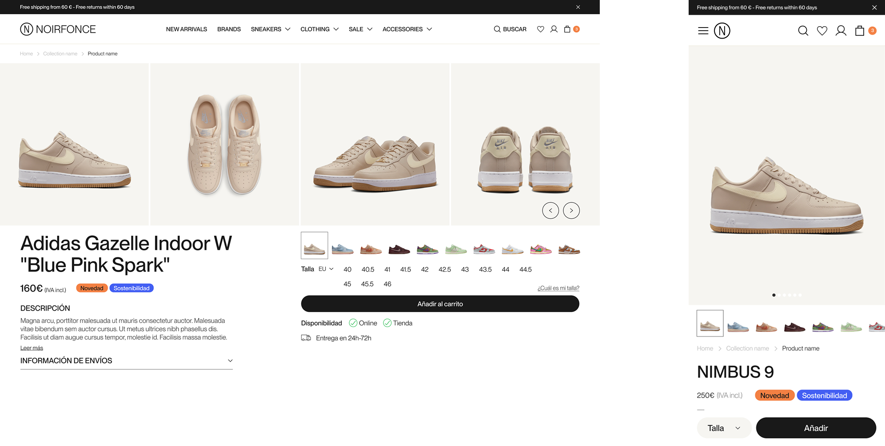Image resolution: width=885 pixels, height=446 pixels.
Task: Open the SNEAKERS navigation menu
Action: 270,29
